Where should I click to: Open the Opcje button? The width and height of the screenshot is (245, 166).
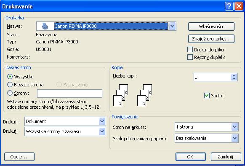click(x=19, y=157)
